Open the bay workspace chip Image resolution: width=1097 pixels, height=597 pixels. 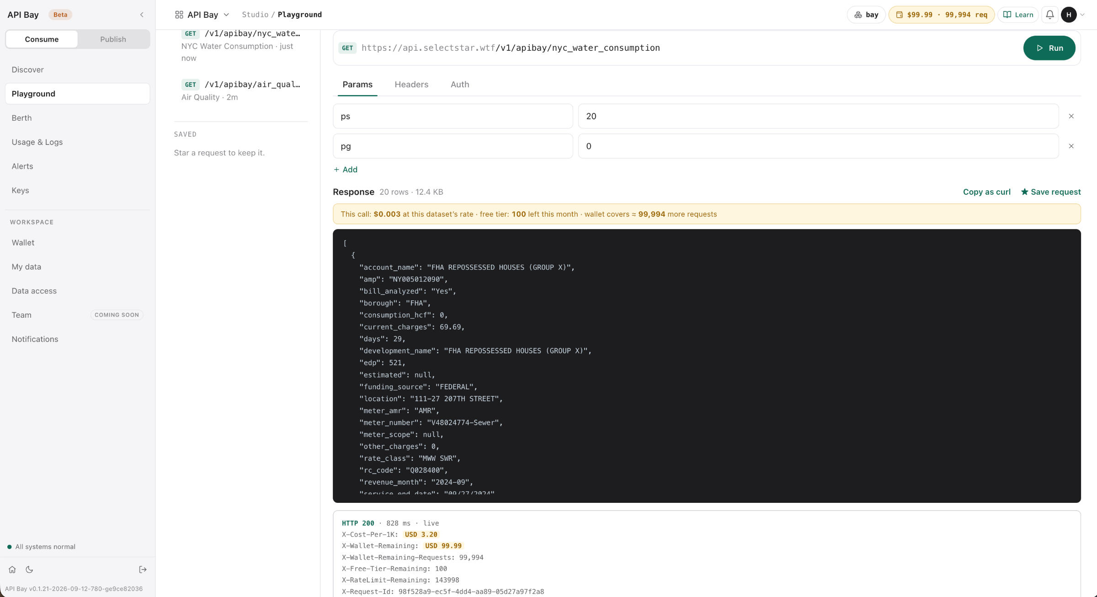click(866, 15)
